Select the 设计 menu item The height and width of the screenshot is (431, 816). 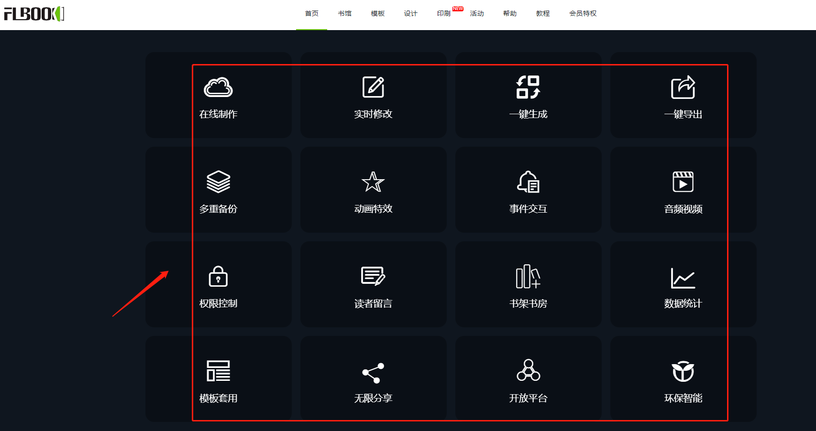pyautogui.click(x=411, y=13)
